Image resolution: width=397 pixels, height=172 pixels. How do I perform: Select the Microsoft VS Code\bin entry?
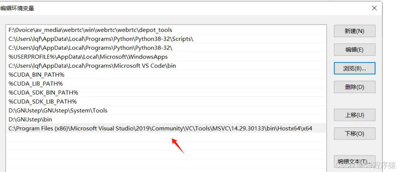click(x=167, y=66)
